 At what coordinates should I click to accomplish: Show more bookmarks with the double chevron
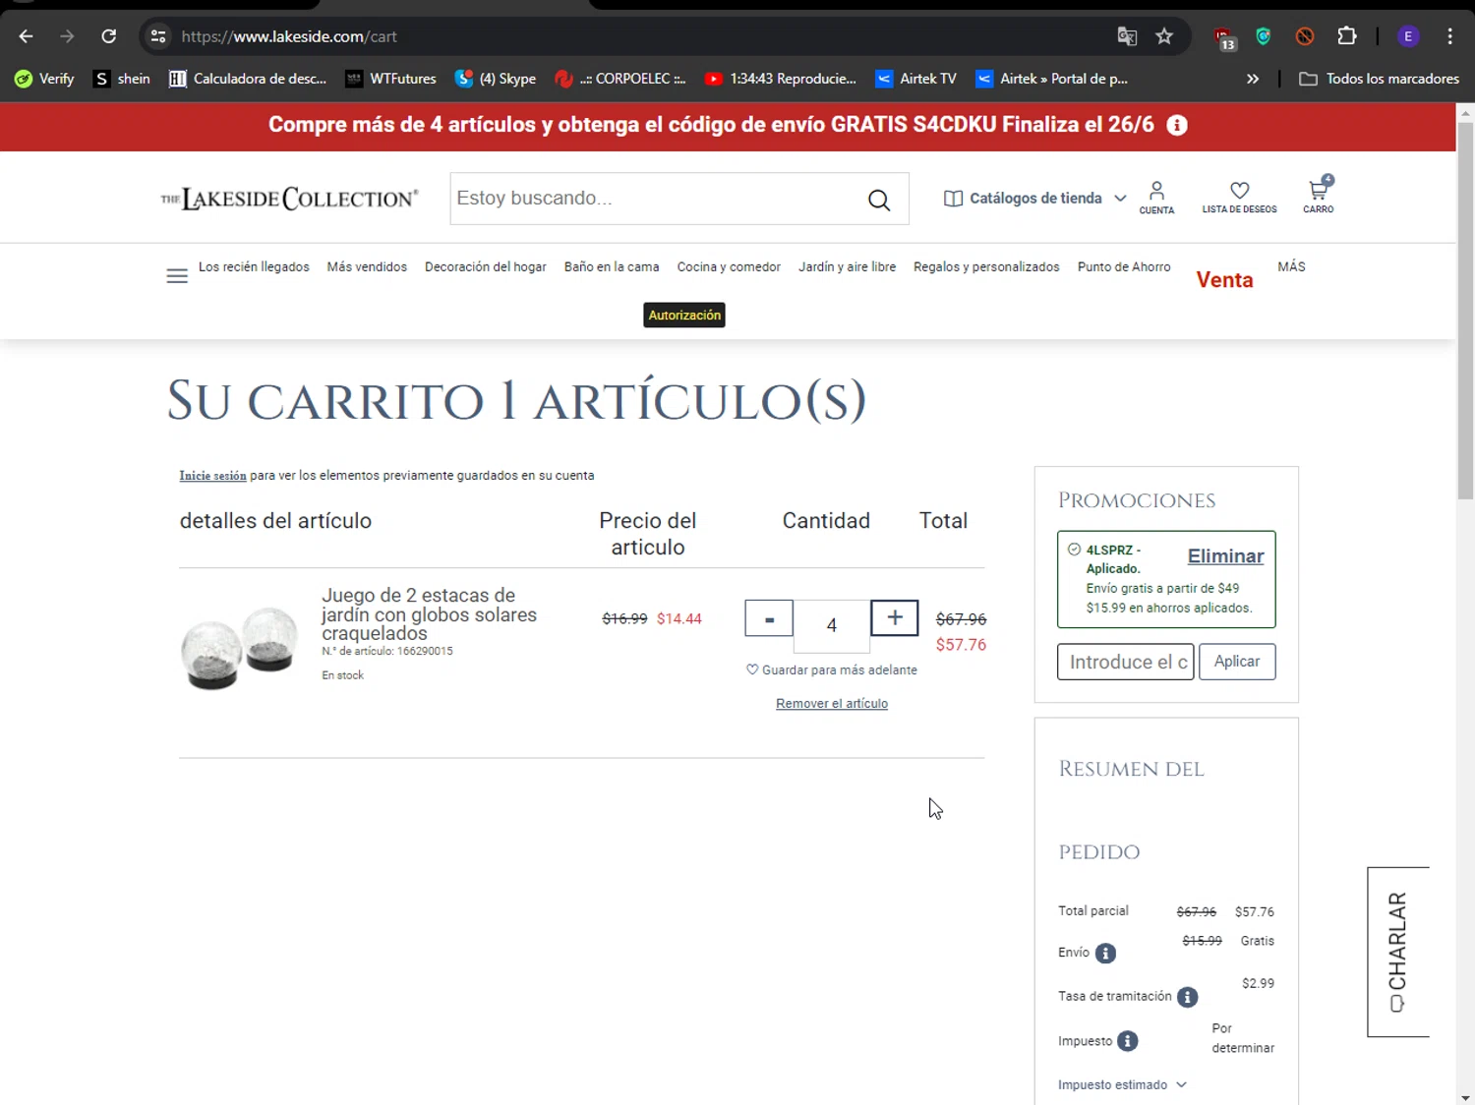pyautogui.click(x=1253, y=79)
